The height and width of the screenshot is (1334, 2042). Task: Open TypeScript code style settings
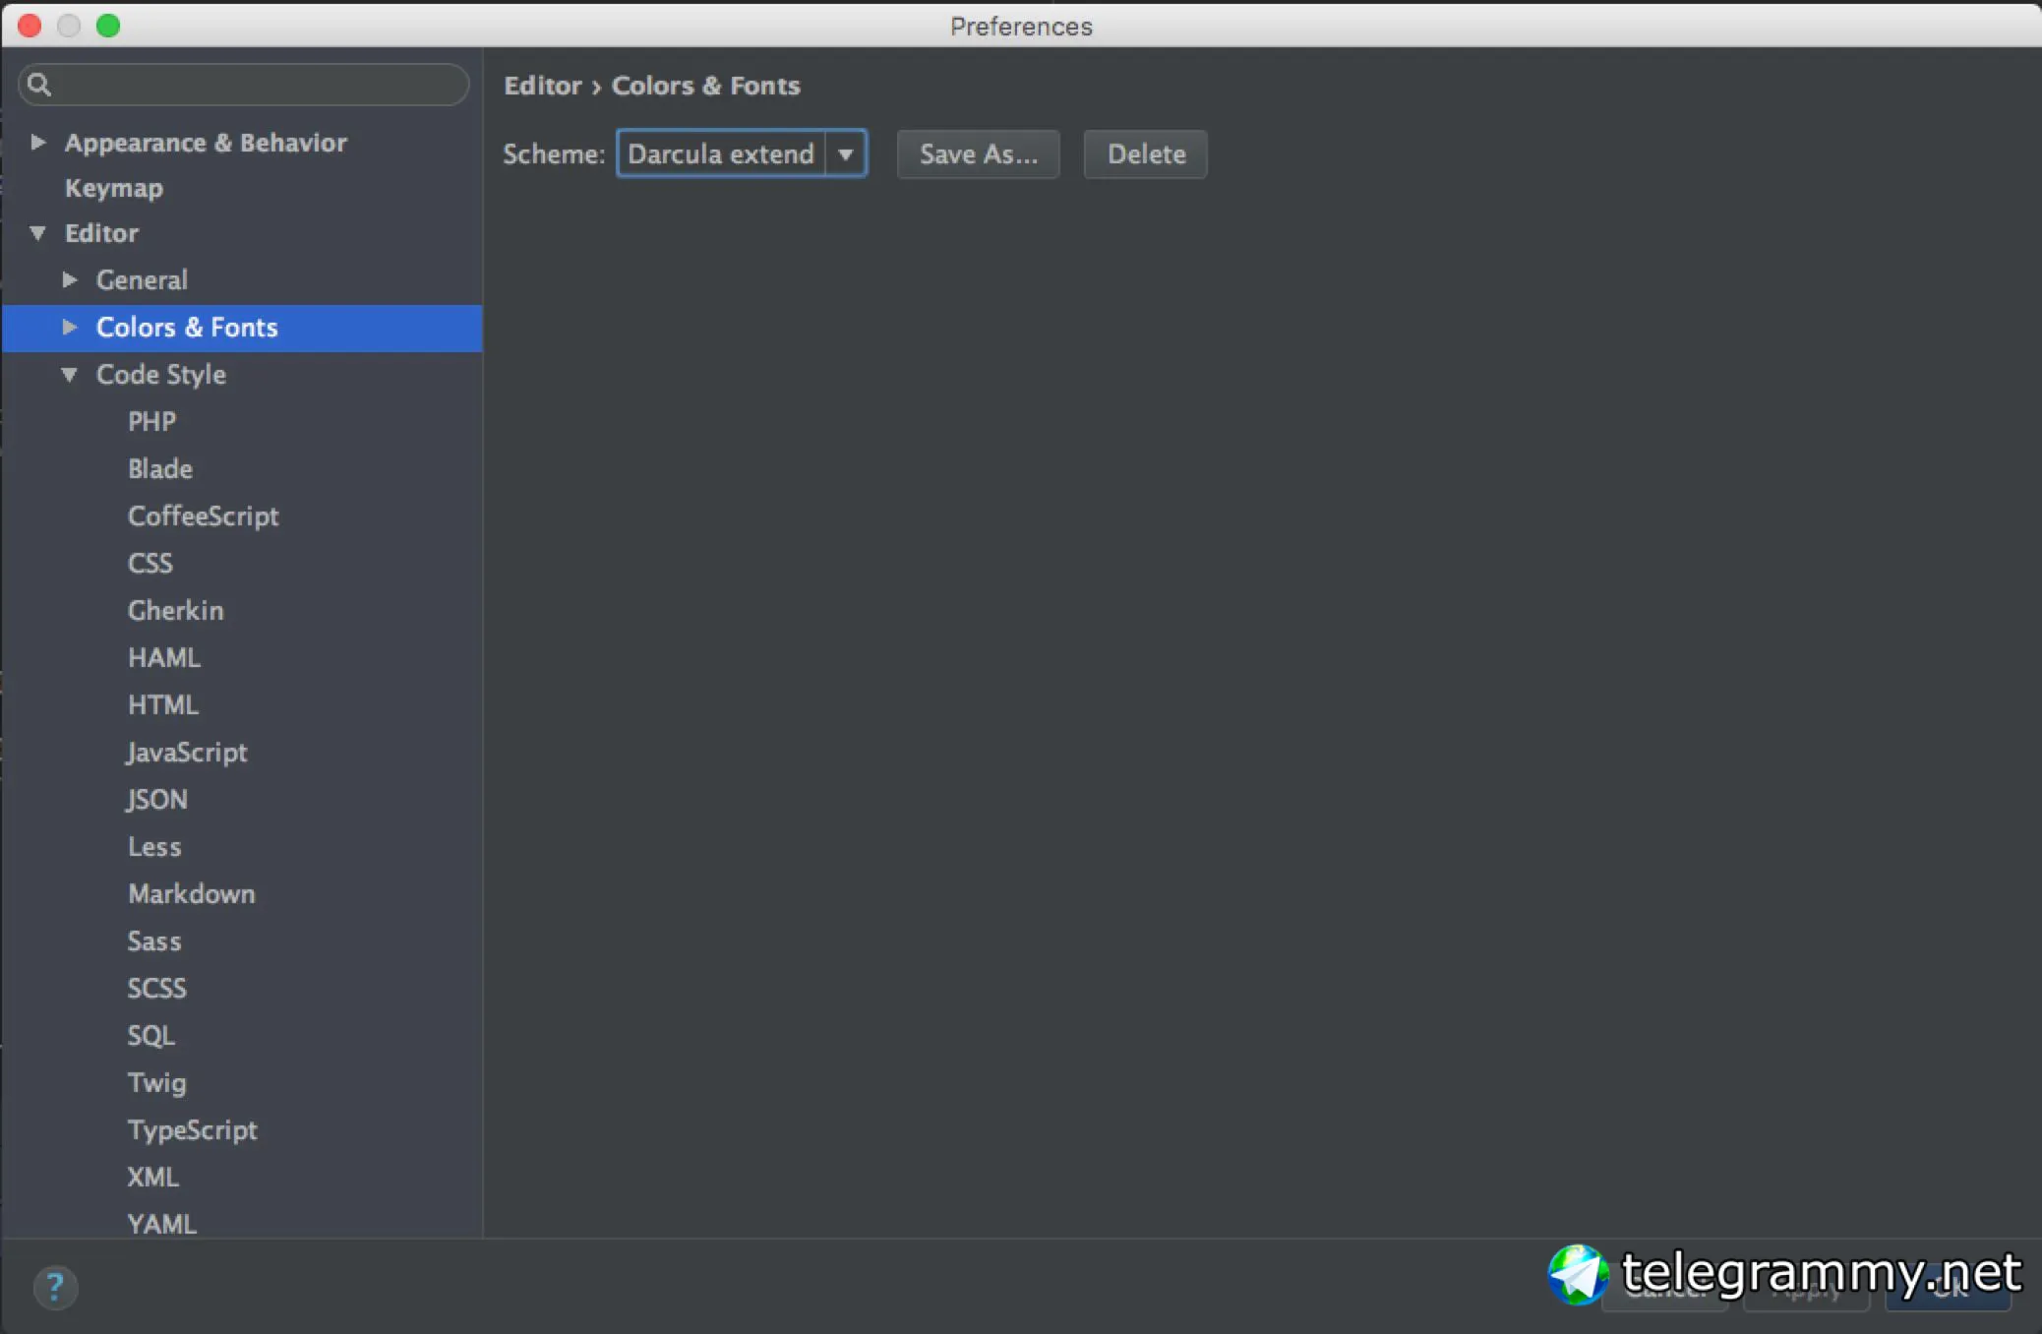click(192, 1130)
